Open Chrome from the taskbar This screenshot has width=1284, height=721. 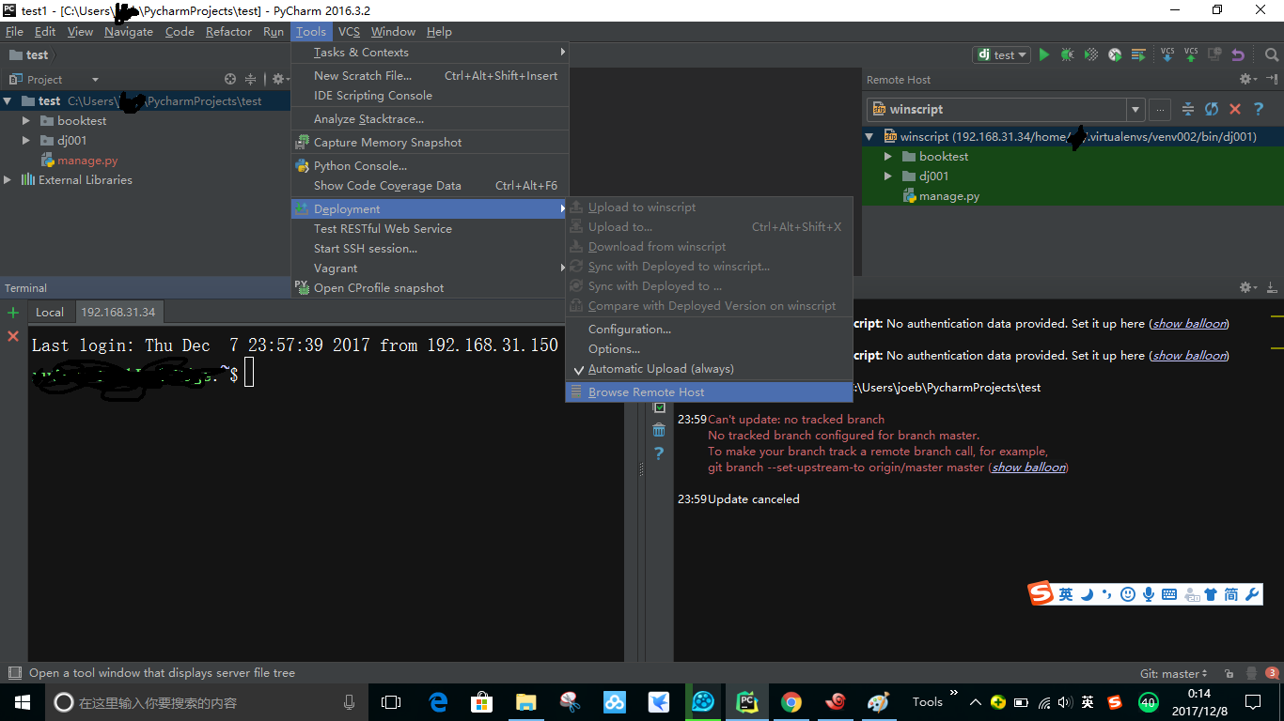pyautogui.click(x=791, y=702)
